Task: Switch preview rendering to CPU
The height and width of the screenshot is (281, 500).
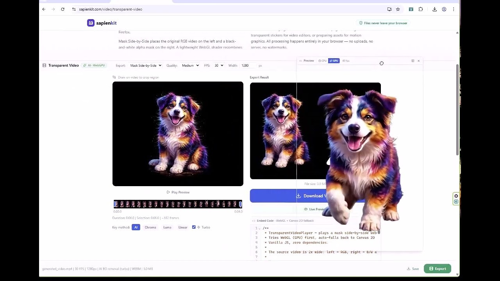Action: pos(323,61)
